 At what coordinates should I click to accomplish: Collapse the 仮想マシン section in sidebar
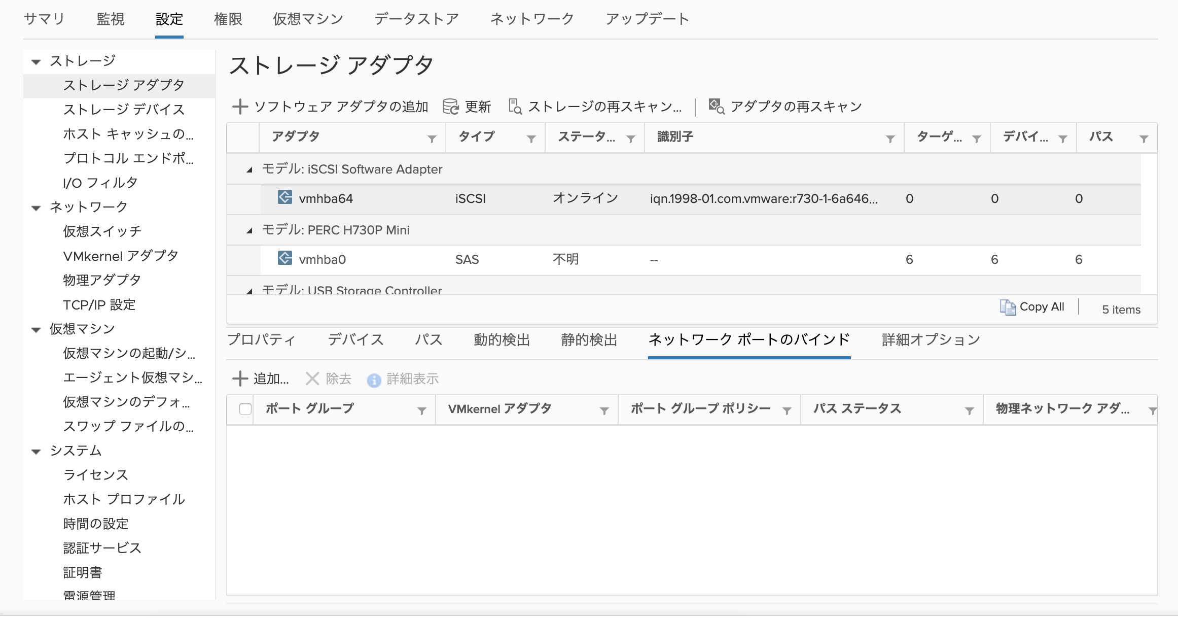(36, 330)
